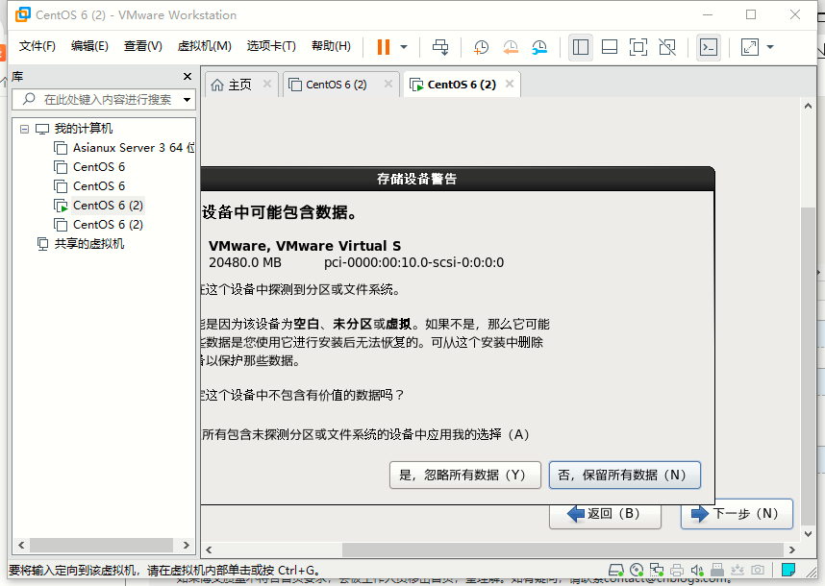The image size is (825, 586).
Task: Click the VM view scroll down arrow
Action: coord(808,534)
